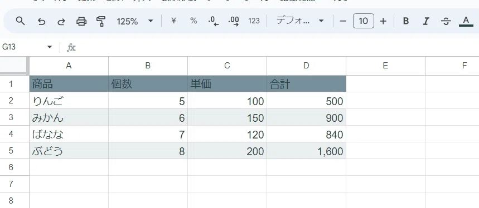Viewport: 479px width, 208px height.
Task: Click the font size field showing 10
Action: [x=363, y=21]
